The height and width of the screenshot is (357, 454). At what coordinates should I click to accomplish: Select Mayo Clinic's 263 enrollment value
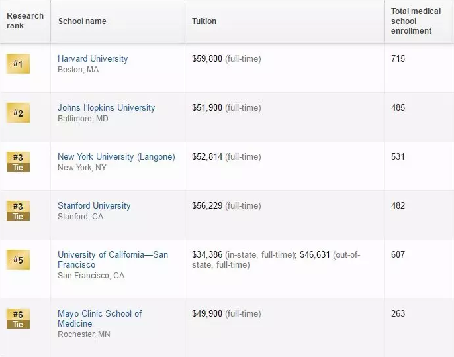tap(398, 313)
